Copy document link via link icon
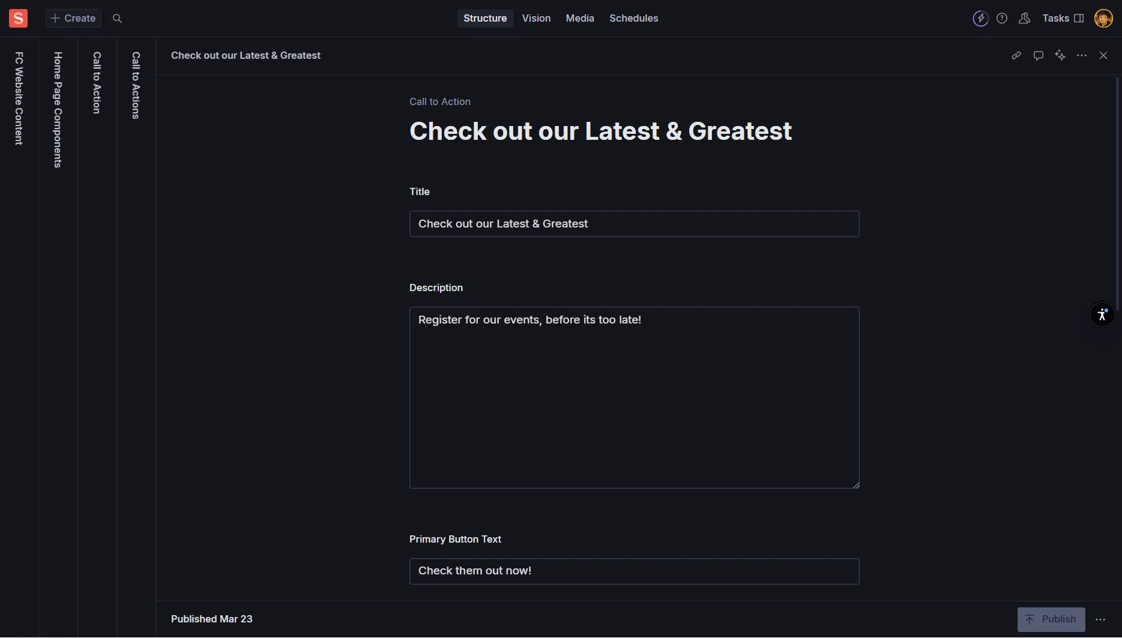The image size is (1122, 638). point(1016,55)
